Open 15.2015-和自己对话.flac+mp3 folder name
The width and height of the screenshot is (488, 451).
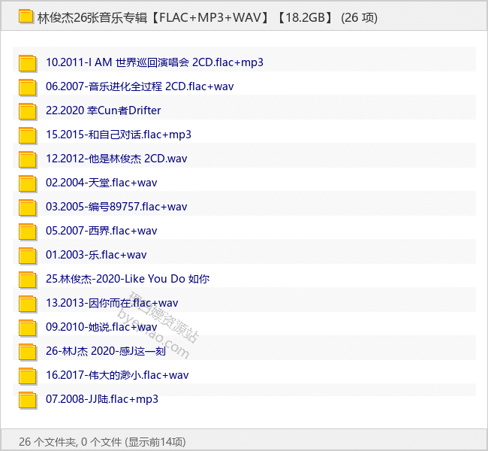point(119,135)
